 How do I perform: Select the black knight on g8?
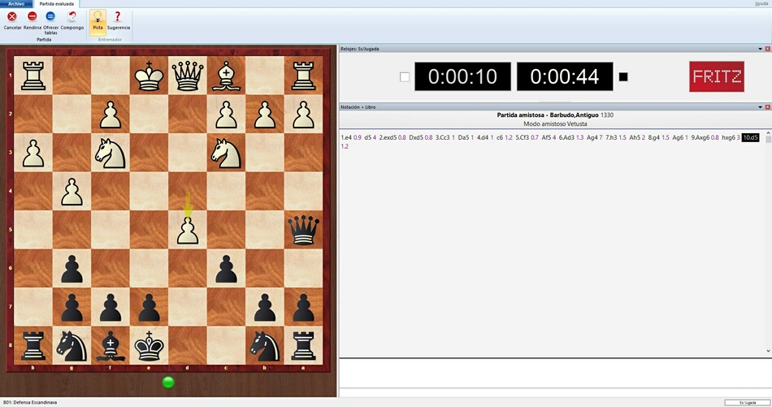72,345
